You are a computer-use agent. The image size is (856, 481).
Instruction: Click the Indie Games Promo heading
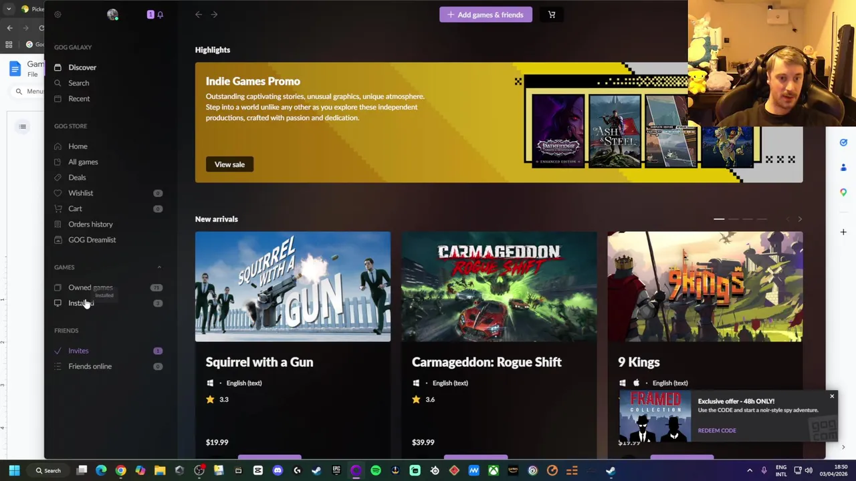click(253, 82)
